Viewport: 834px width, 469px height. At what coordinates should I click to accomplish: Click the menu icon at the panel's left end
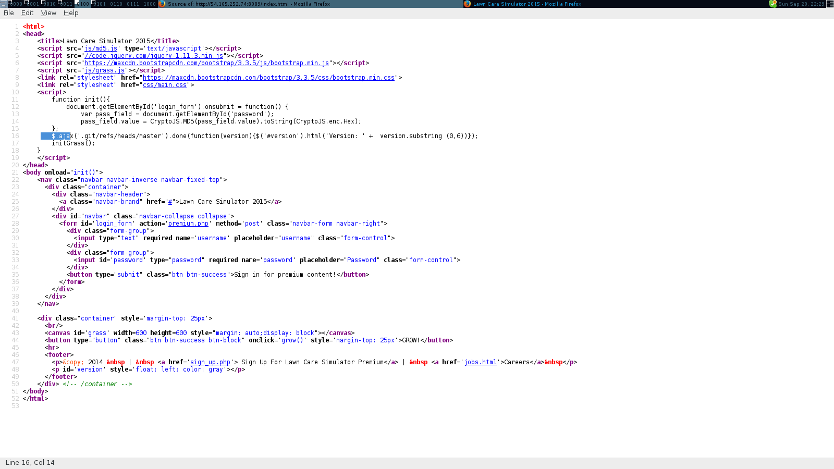[4, 4]
